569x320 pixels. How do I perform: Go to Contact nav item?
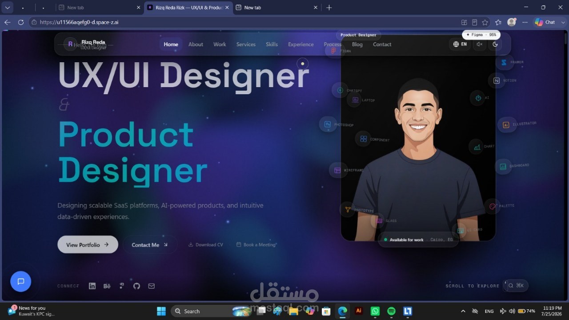point(382,44)
